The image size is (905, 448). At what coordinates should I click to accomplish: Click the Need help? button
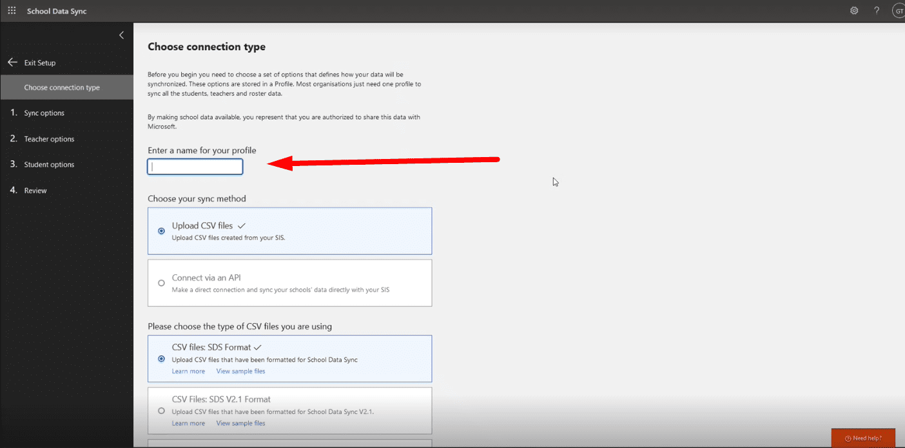coord(863,438)
